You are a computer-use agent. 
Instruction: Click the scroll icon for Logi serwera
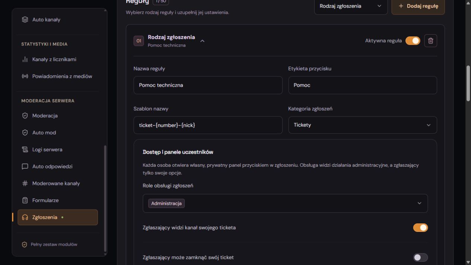(25, 150)
